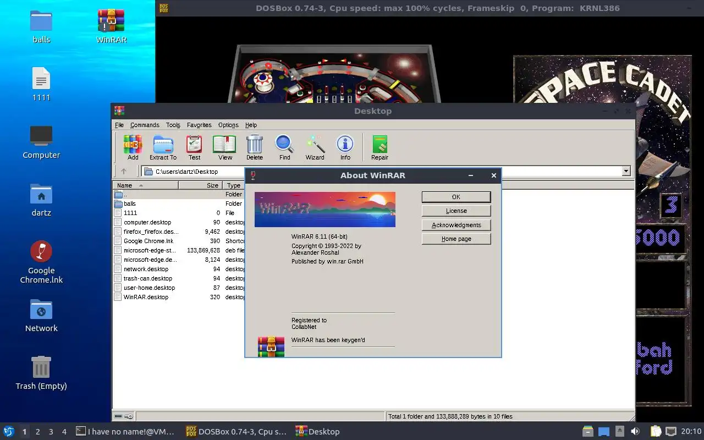
Task: Open the Favorites menu
Action: (x=199, y=125)
